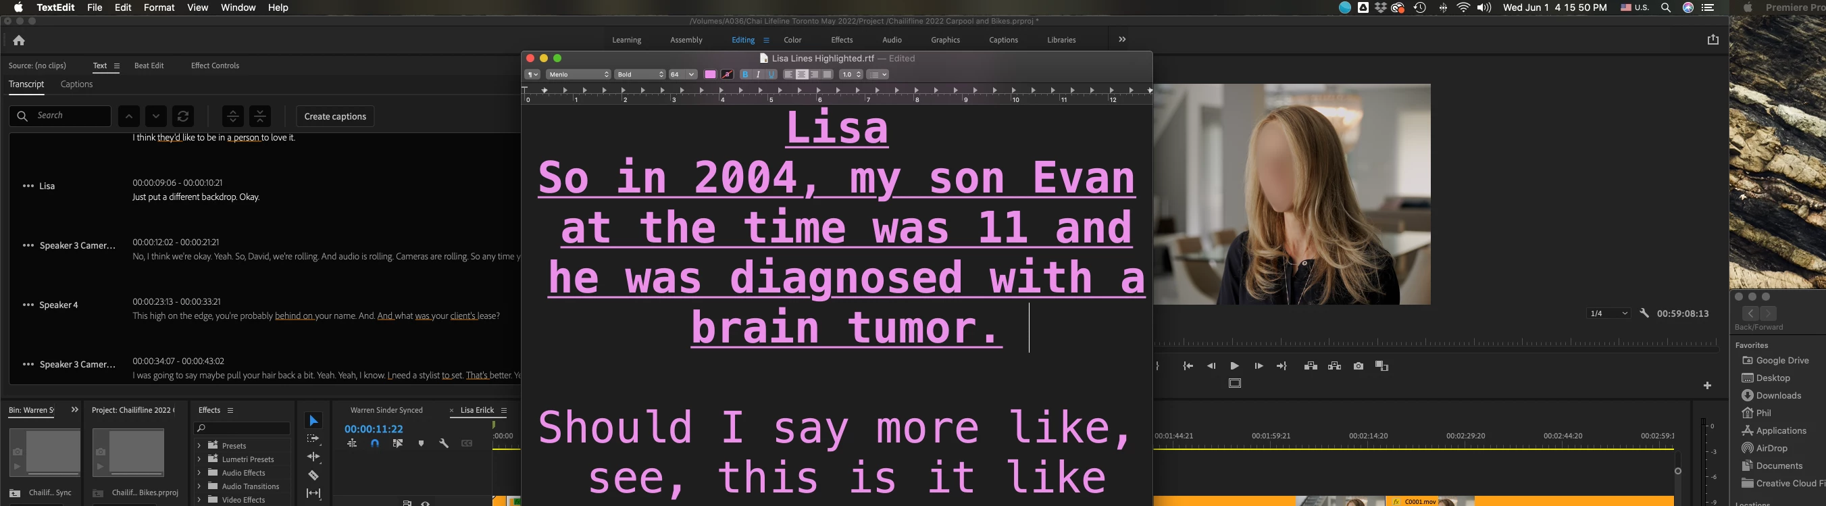Select the Ripple Edit tool

coord(313,457)
